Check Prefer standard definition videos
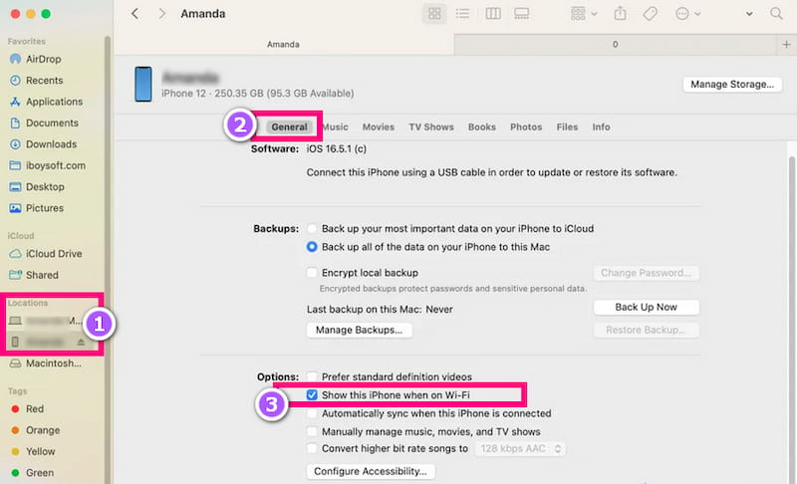Viewport: 797px width, 484px height. [x=312, y=376]
